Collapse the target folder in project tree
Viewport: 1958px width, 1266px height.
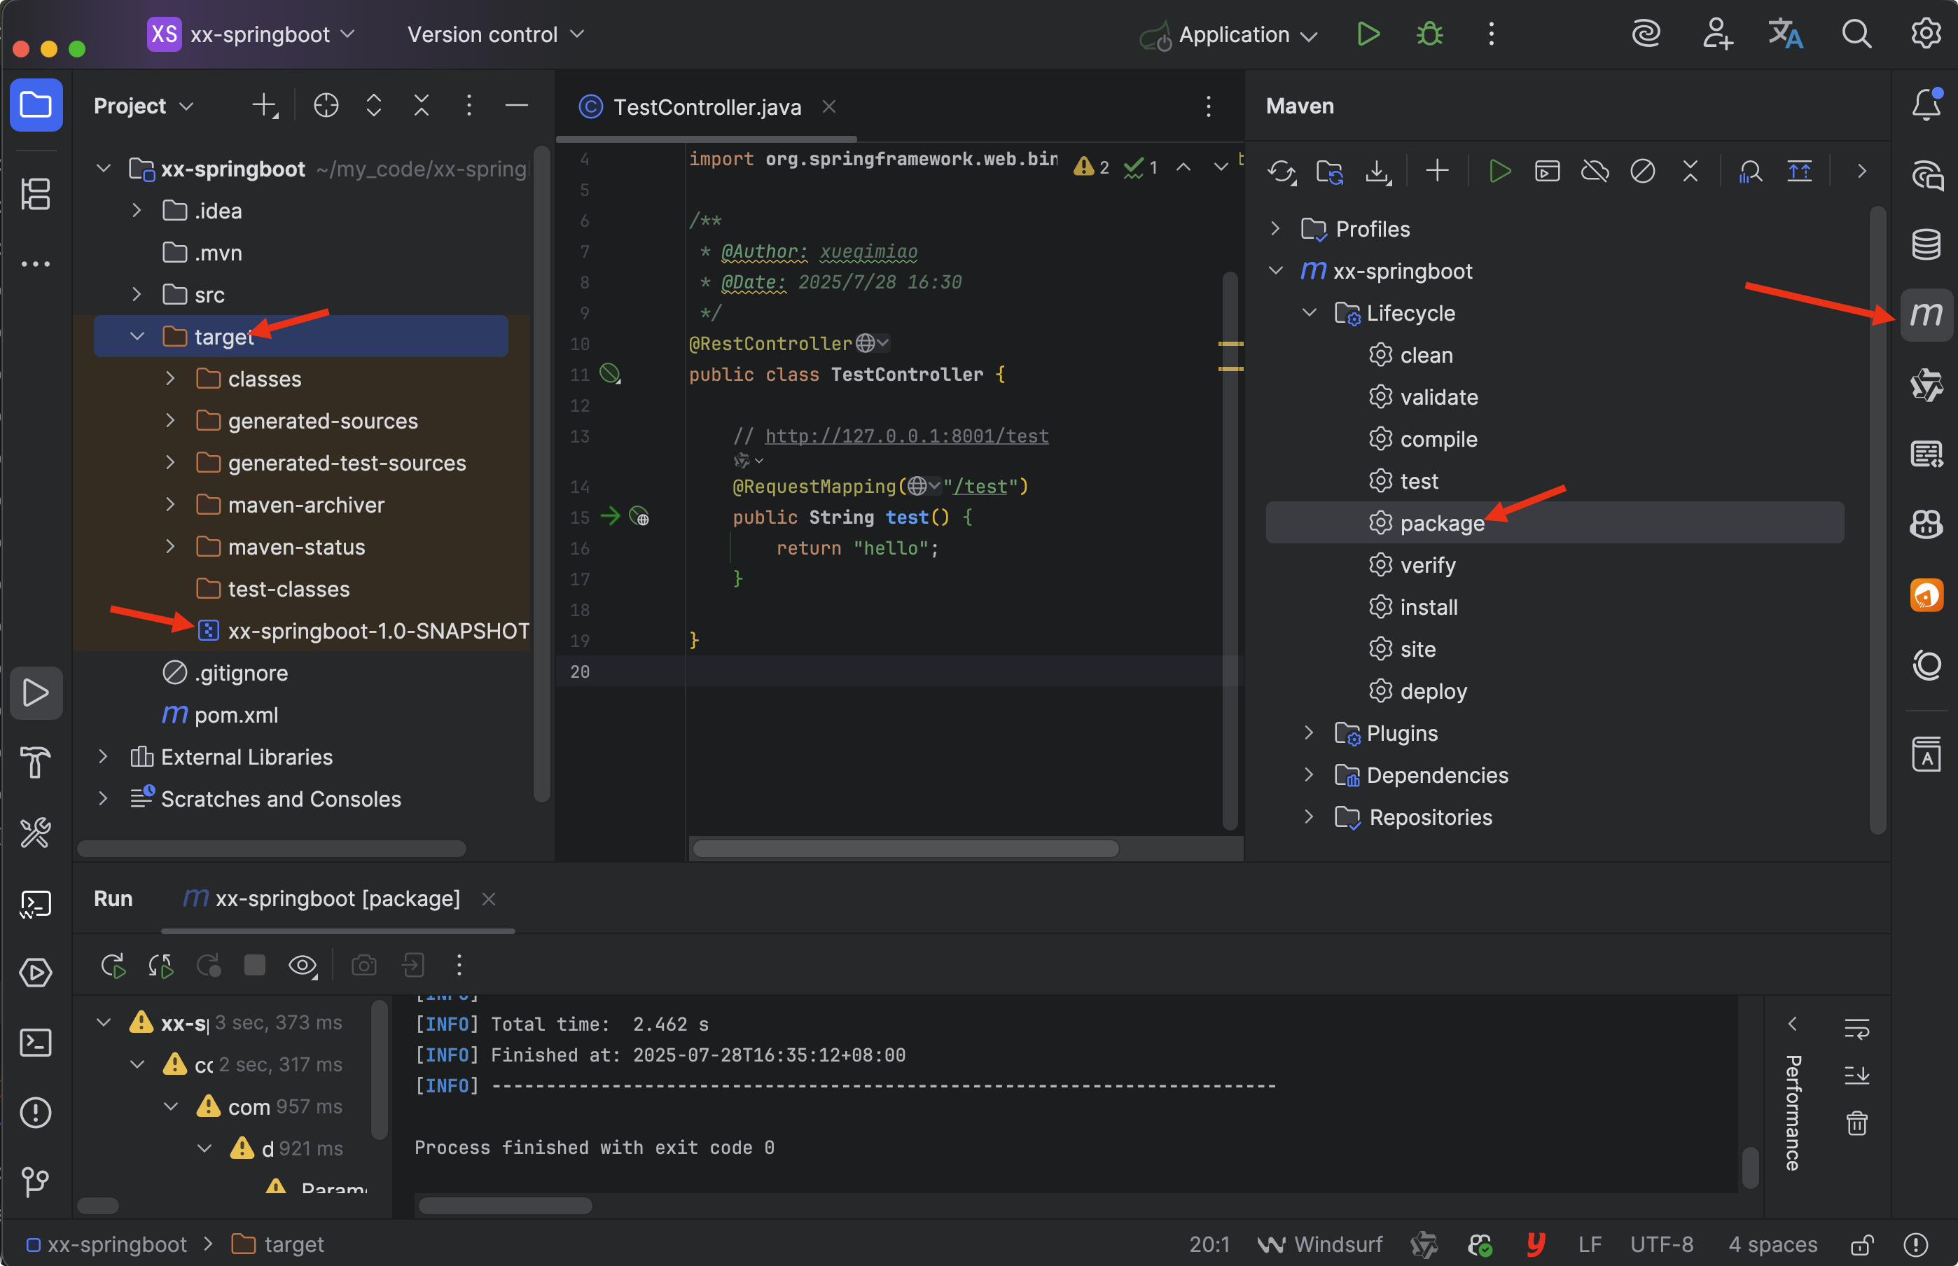coord(137,336)
